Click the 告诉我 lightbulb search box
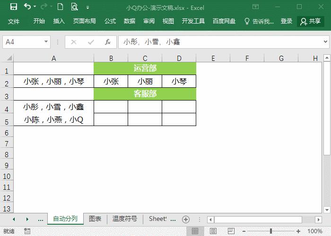This screenshot has width=331, height=236. (x=259, y=21)
